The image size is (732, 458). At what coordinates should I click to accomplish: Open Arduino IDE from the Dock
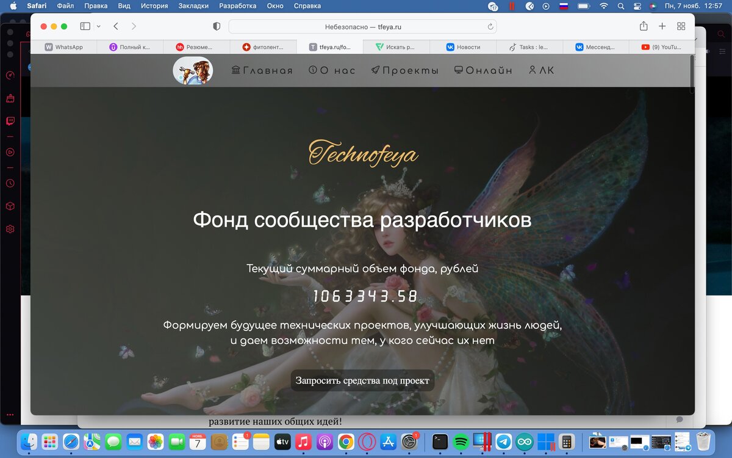pyautogui.click(x=524, y=442)
